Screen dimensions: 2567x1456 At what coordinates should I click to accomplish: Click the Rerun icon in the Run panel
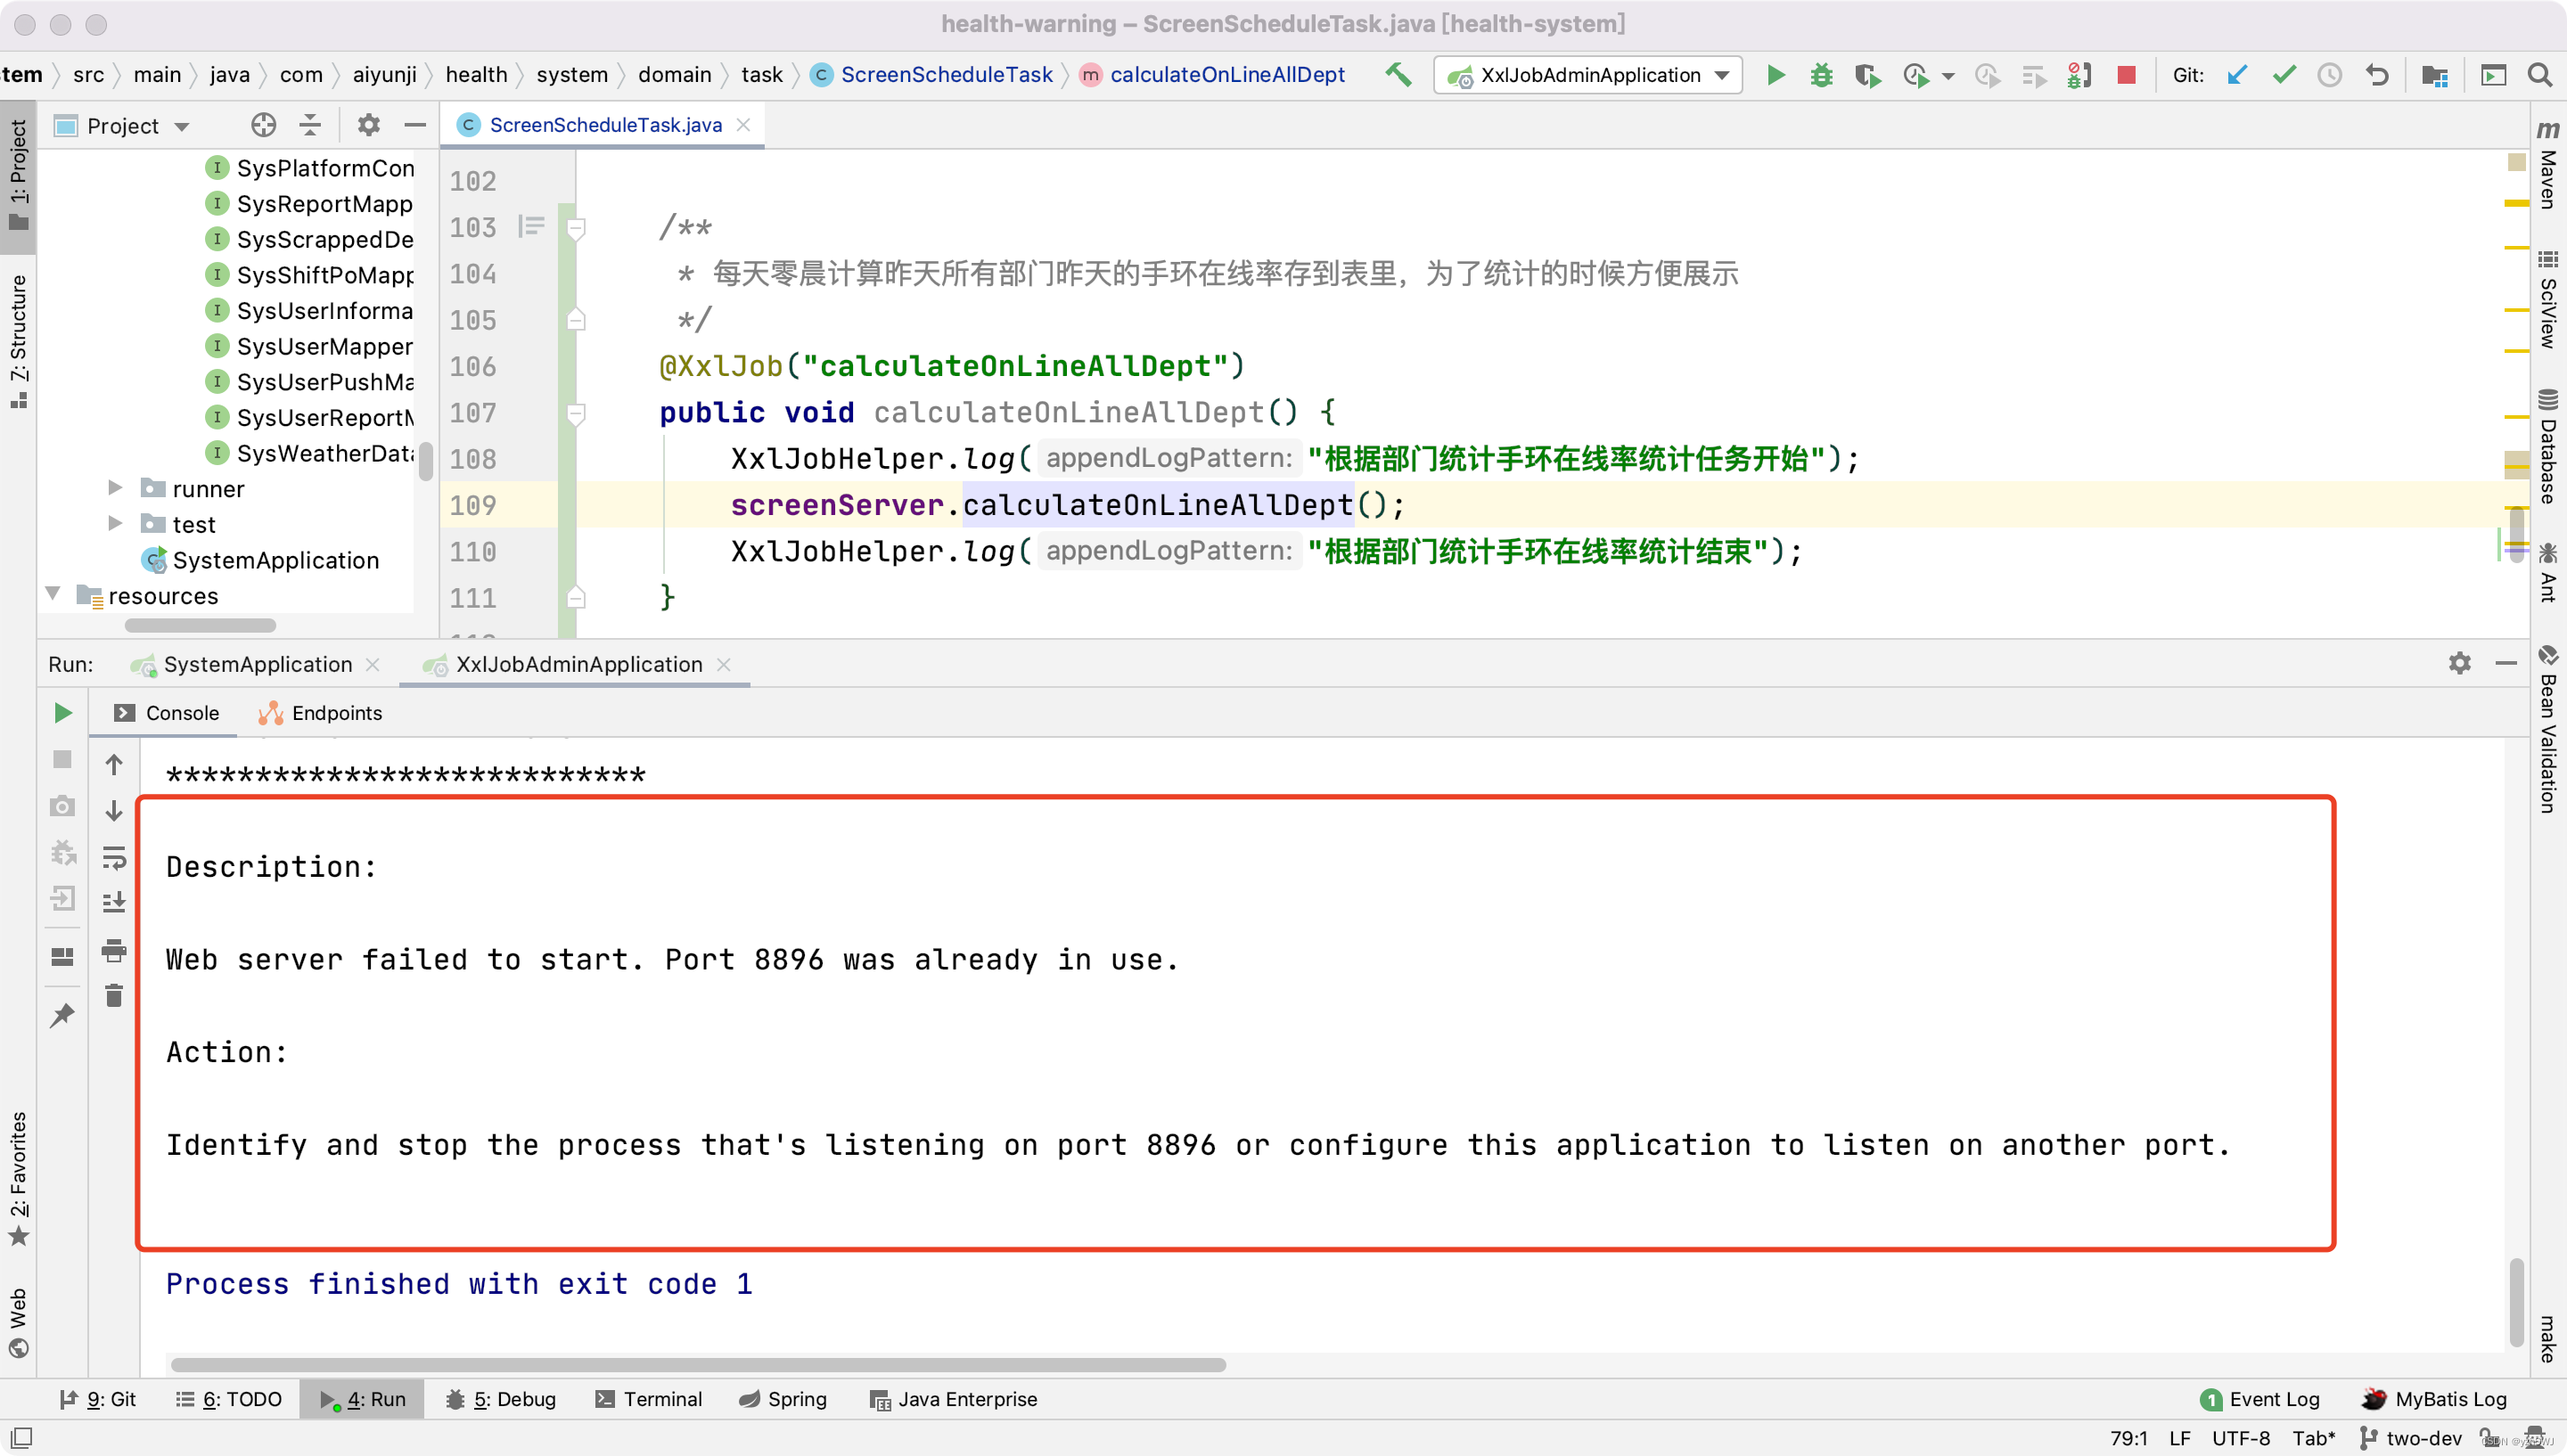(x=62, y=713)
